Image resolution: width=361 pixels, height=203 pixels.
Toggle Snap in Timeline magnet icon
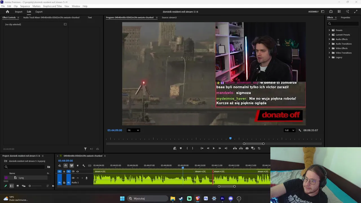65,166
